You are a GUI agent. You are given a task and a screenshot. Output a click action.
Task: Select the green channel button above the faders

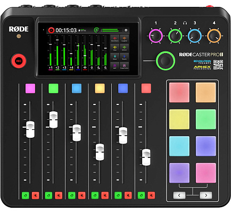53,89
